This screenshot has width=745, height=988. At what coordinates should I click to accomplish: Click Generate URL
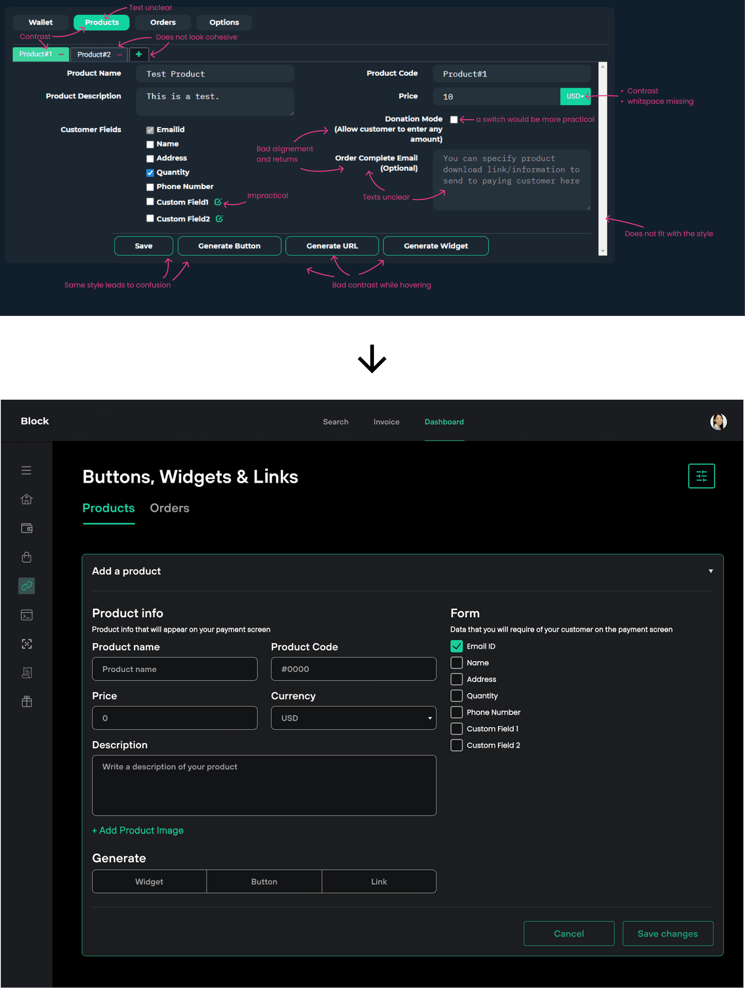[x=332, y=246]
